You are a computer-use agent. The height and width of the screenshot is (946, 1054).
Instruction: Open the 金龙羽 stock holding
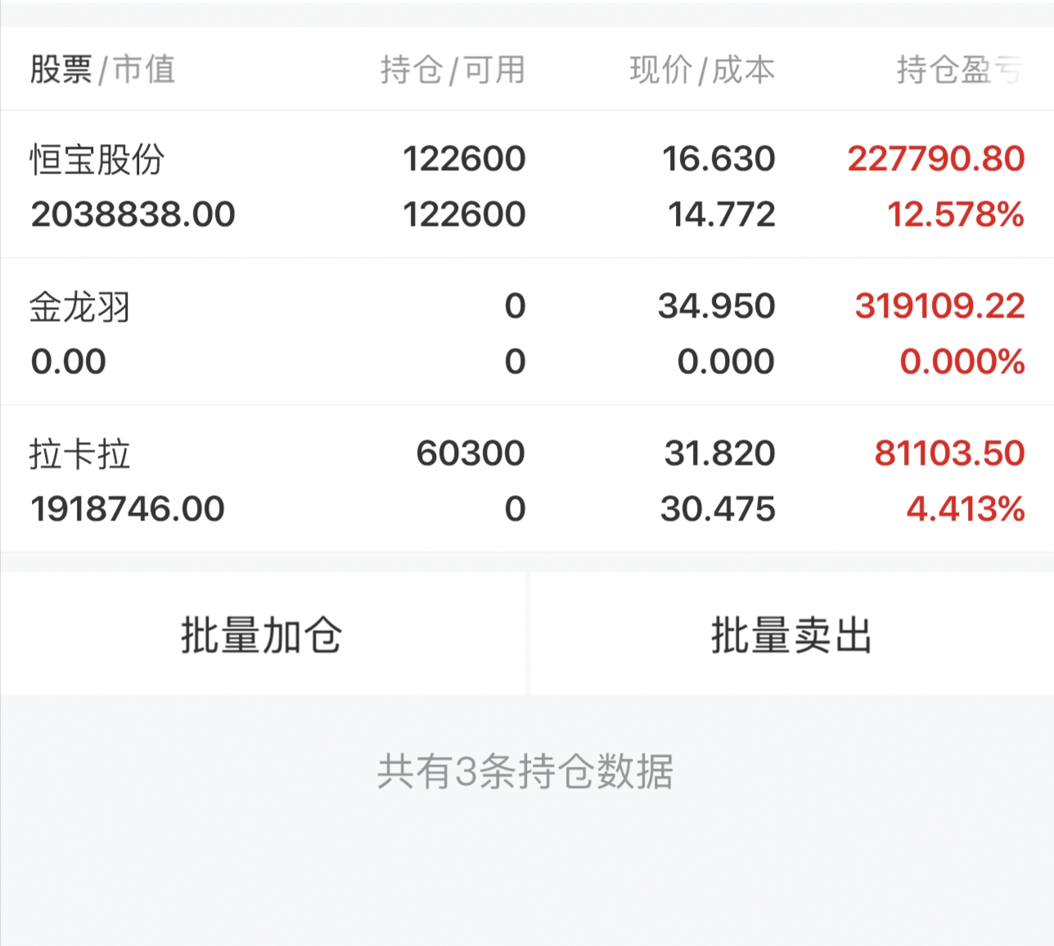pos(527,332)
